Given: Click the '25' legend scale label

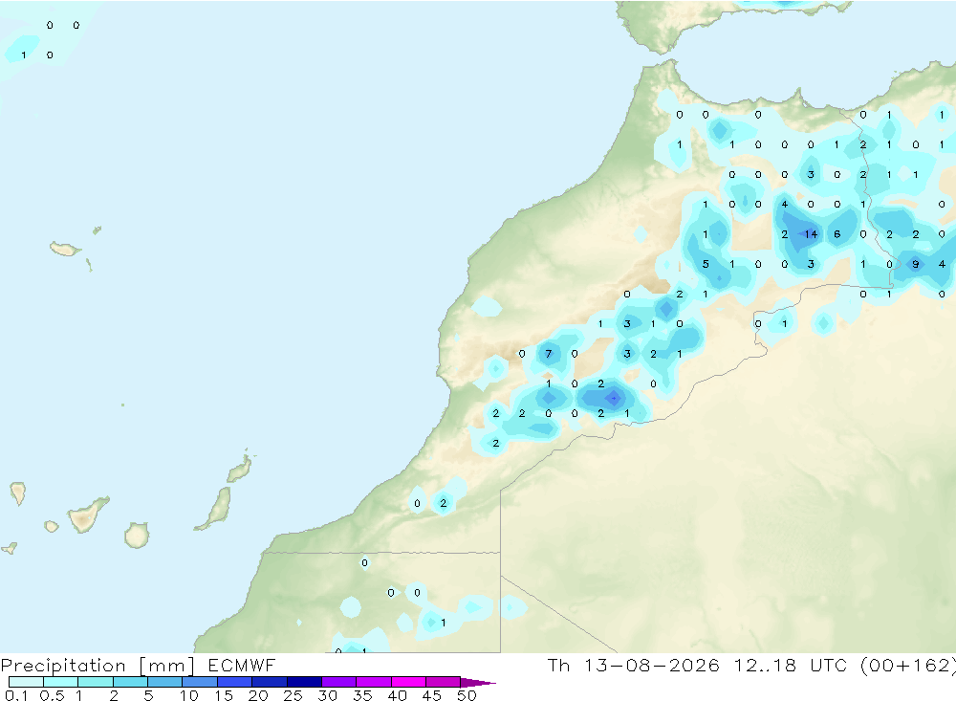Looking at the screenshot, I should [x=293, y=695].
